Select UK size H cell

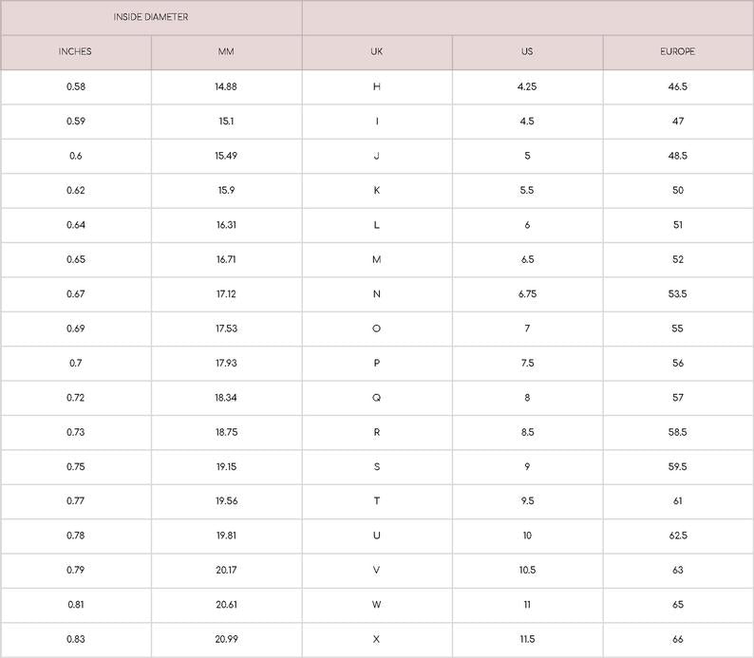376,86
